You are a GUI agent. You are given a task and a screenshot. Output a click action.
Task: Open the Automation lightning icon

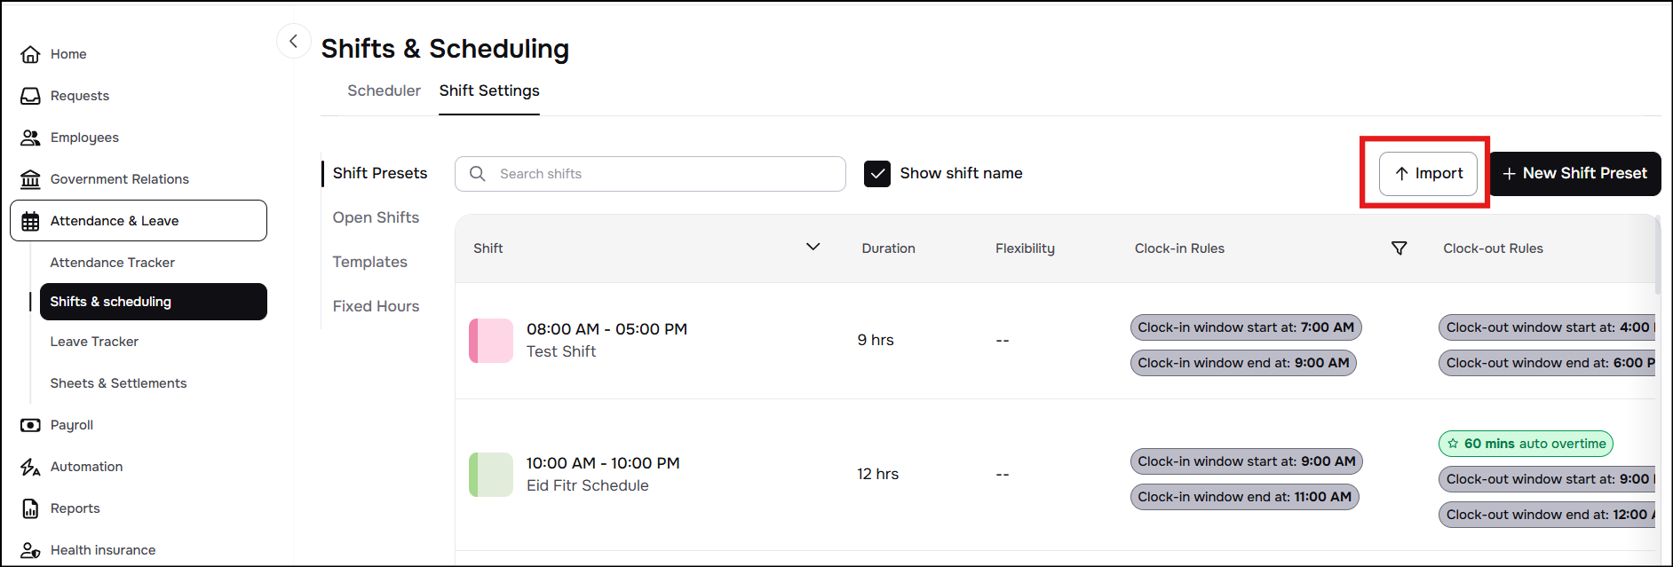click(30, 467)
